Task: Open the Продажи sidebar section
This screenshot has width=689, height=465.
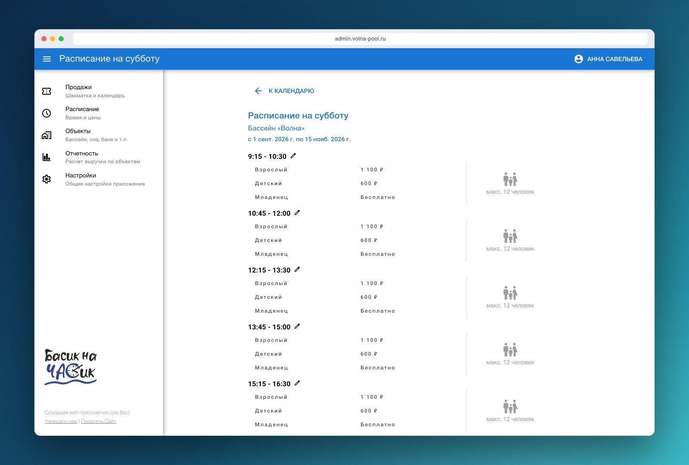Action: pos(99,91)
